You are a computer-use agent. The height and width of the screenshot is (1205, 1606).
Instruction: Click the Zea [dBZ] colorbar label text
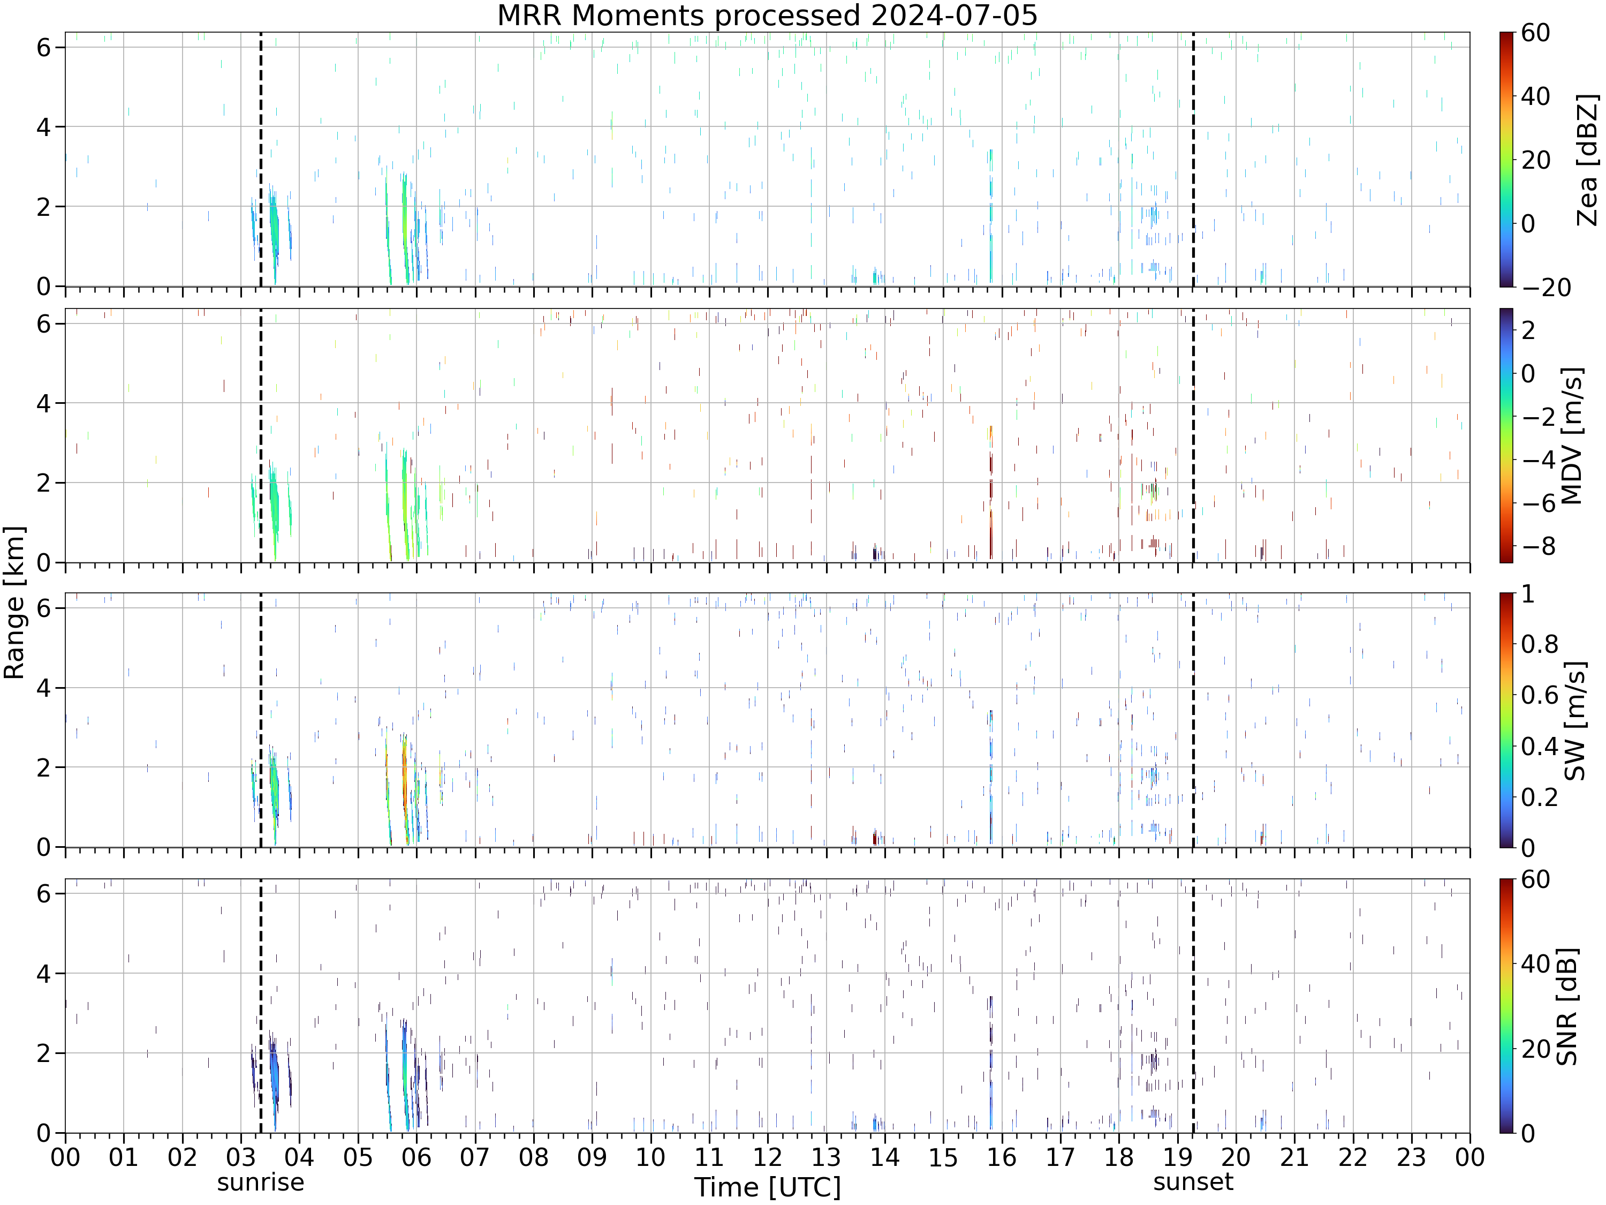point(1588,160)
